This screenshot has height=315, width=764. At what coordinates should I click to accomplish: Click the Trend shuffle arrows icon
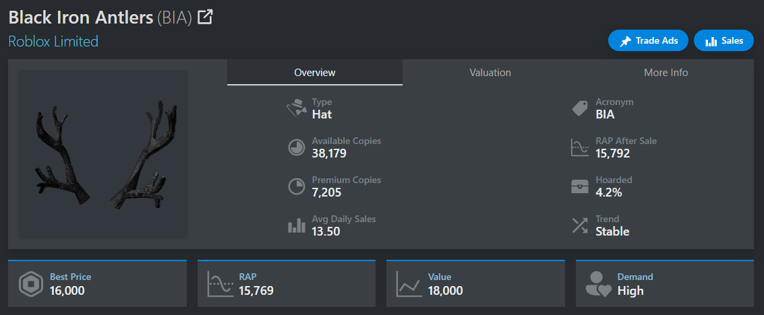pos(580,225)
